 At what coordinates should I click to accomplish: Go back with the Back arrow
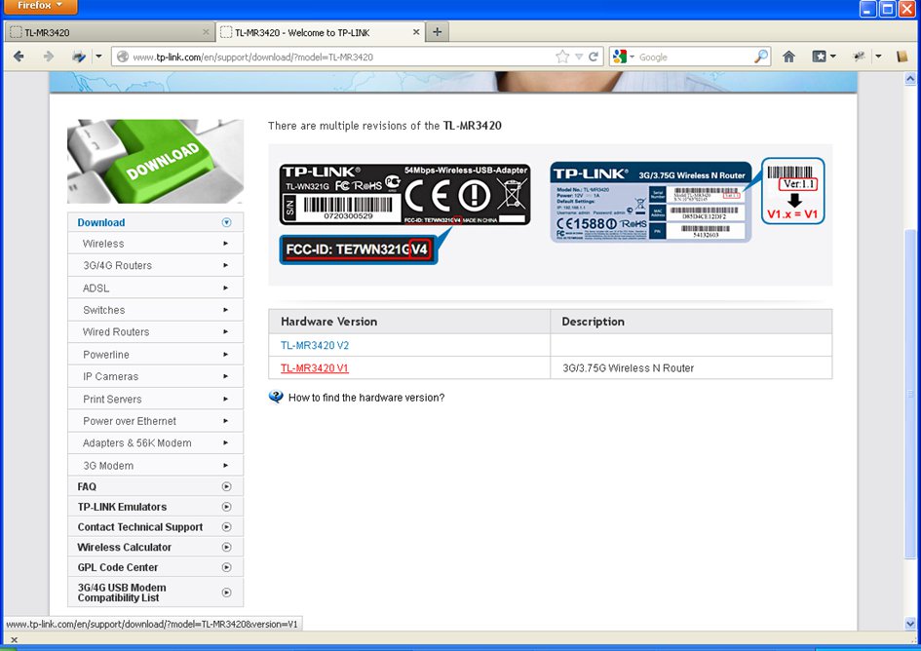click(x=19, y=57)
